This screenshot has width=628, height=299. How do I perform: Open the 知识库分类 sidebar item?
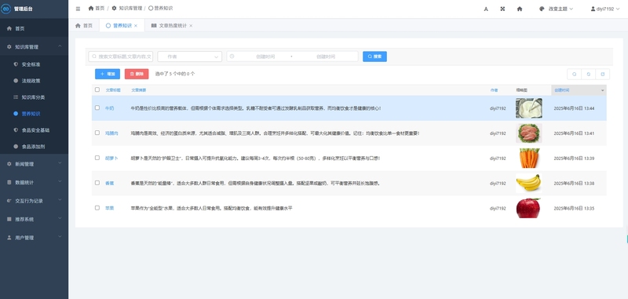[x=34, y=97]
